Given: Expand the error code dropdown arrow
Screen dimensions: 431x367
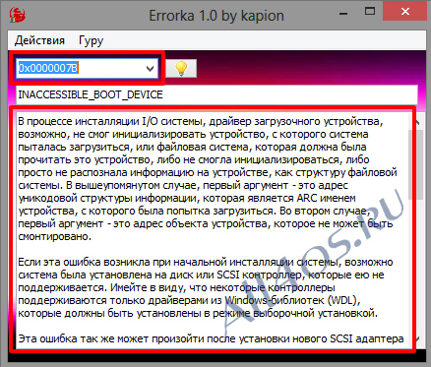Looking at the screenshot, I should click(x=150, y=68).
